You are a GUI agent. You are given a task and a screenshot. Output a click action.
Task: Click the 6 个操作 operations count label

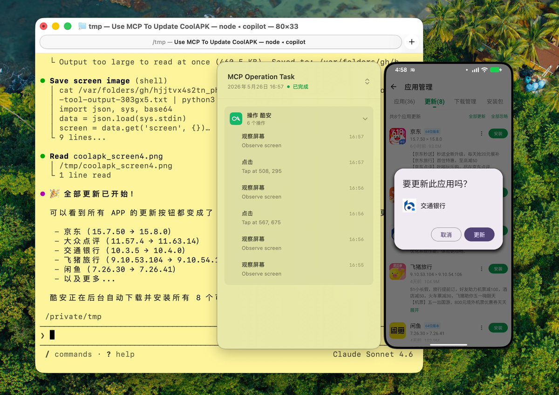click(x=256, y=123)
